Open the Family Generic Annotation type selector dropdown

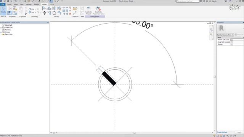[225, 35]
